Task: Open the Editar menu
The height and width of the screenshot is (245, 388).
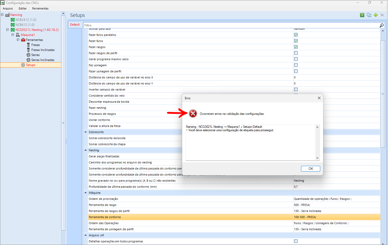Action: (23, 8)
